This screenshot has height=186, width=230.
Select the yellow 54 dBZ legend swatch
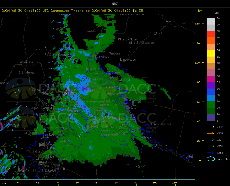[x=211, y=53]
